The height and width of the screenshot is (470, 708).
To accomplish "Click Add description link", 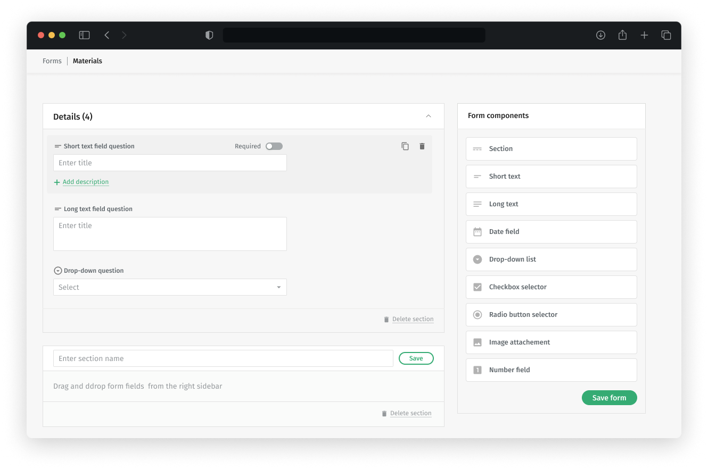I will click(x=86, y=182).
